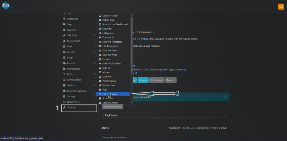The width and height of the screenshot is (287, 141).
Task: Click the Forums chat icon
Action: click(64, 63)
